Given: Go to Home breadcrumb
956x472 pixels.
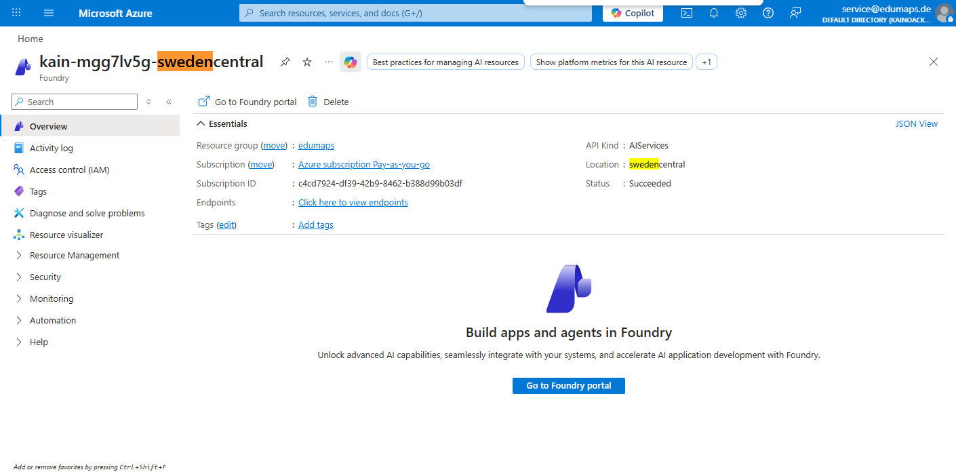Looking at the screenshot, I should [x=31, y=39].
